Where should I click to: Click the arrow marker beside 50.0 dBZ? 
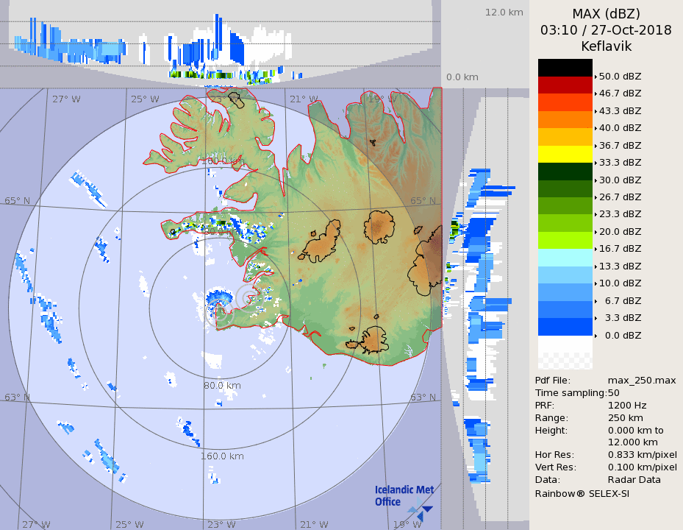coord(596,77)
